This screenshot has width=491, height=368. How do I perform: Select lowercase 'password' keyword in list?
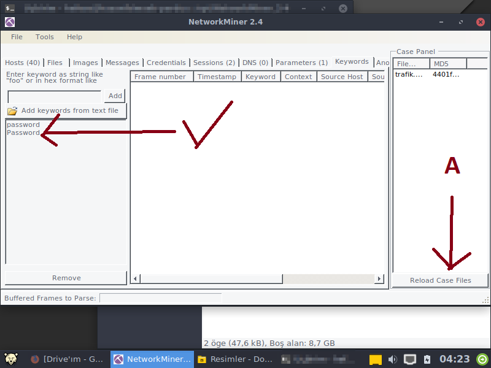23,125
